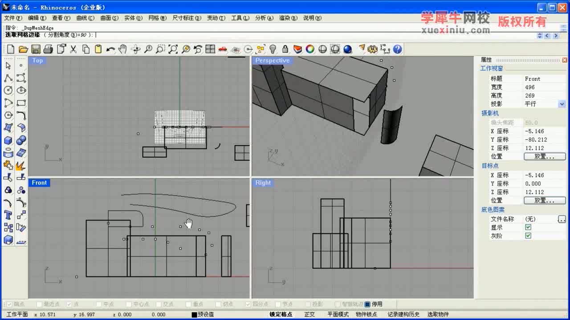Open the four-viewport layout icon

pos(210,49)
